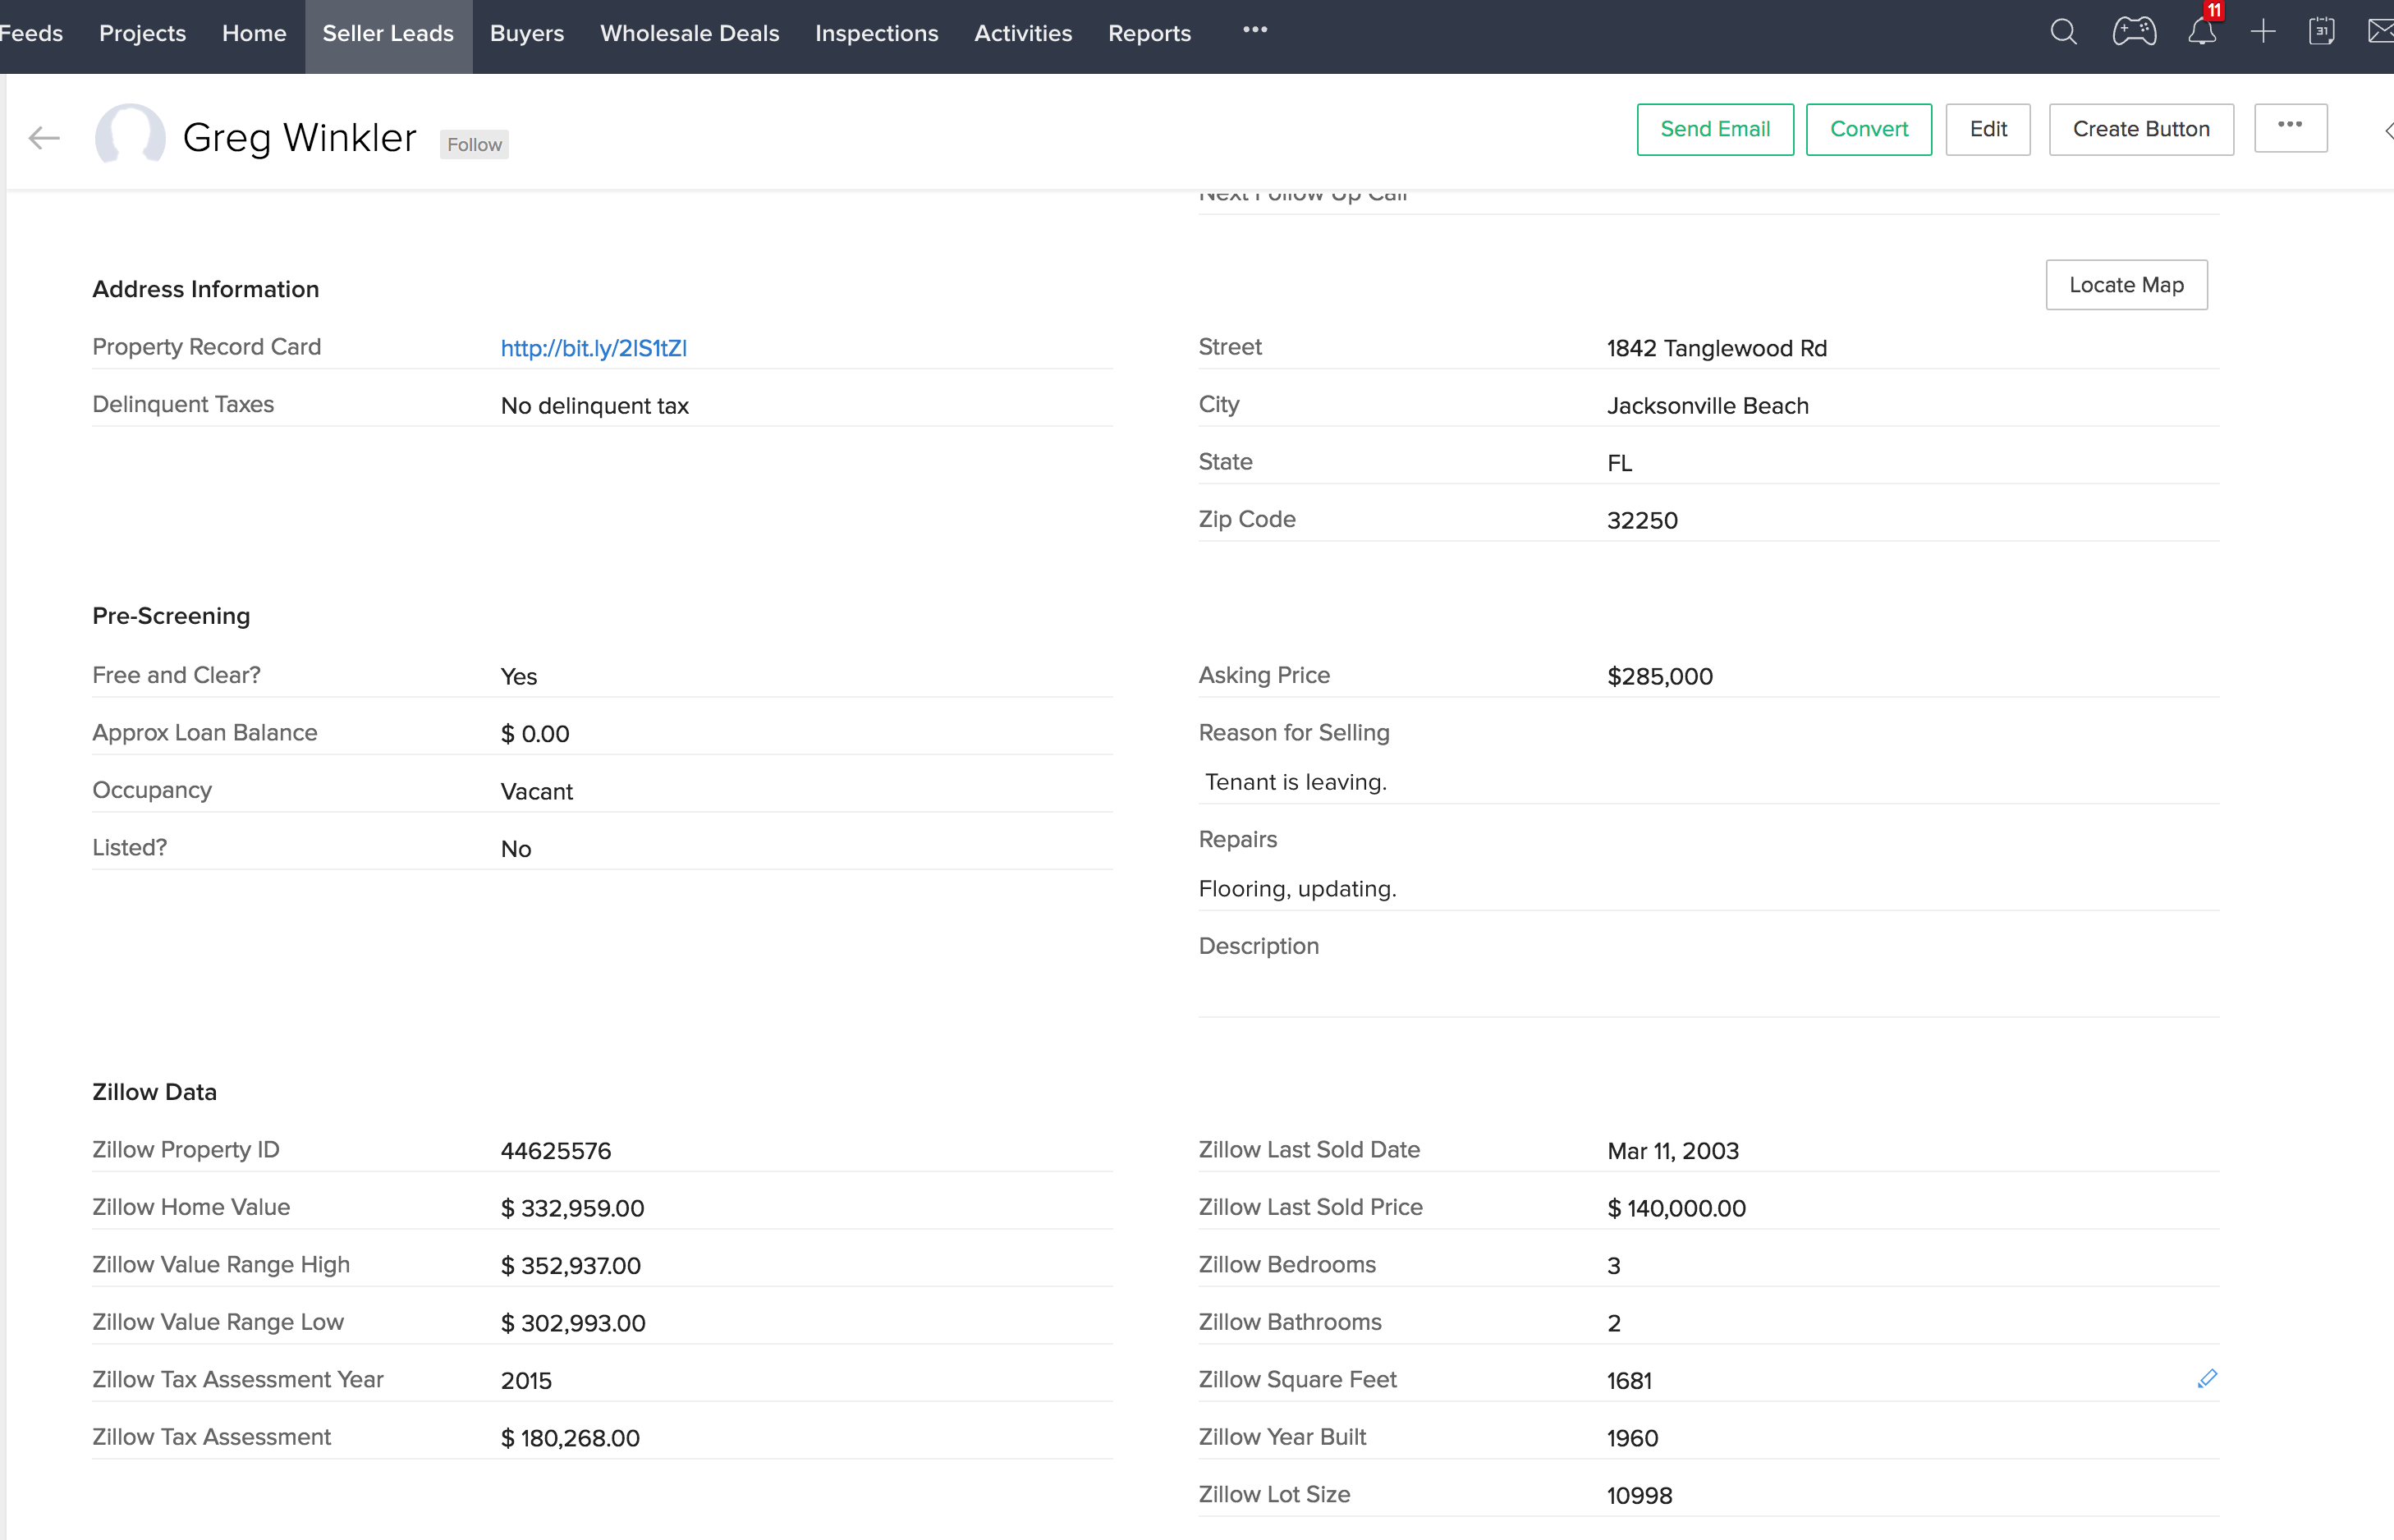
Task: Open the notifications bell
Action: click(2202, 32)
